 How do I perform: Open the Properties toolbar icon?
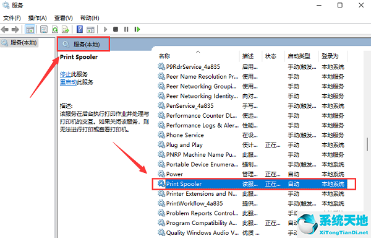[44, 29]
